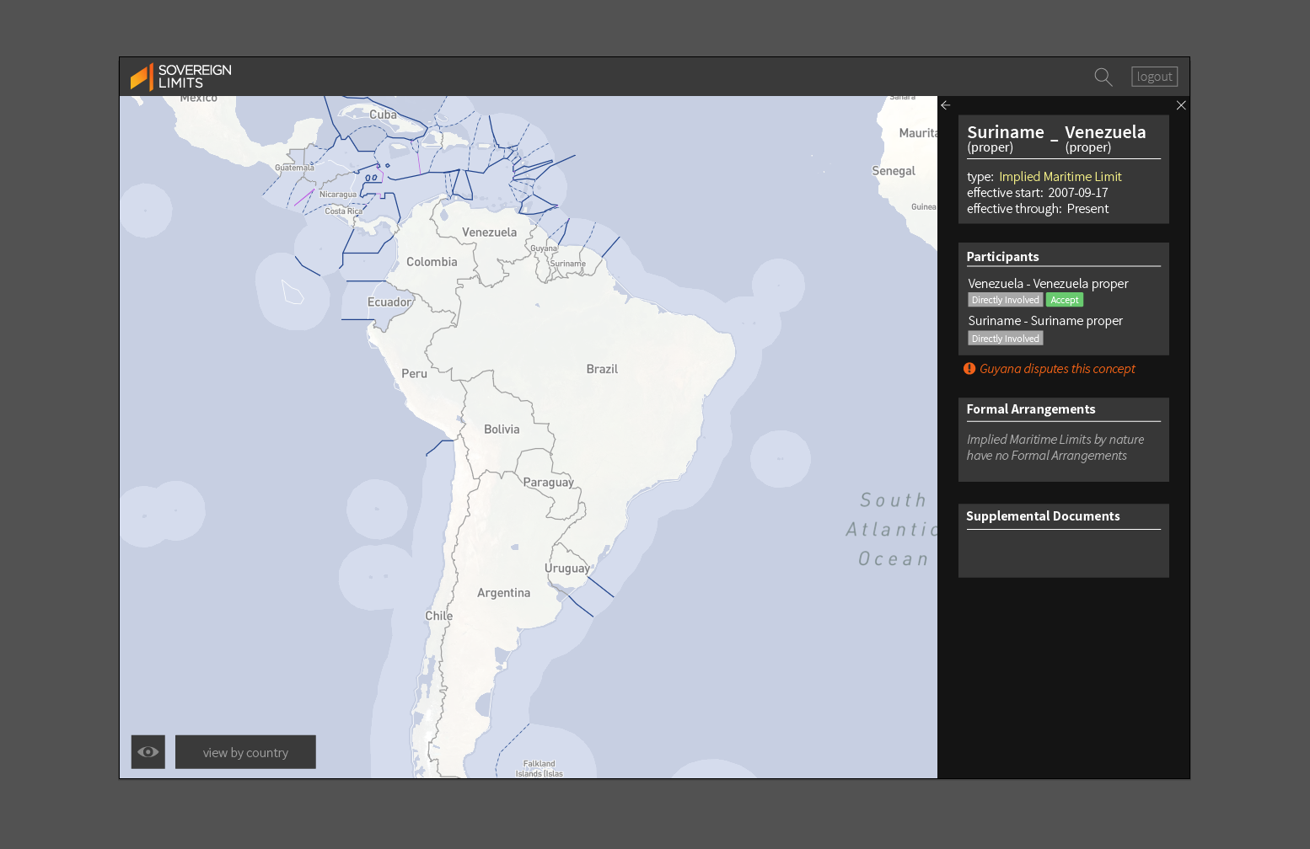
Task: Click Venezuela label on the map
Action: tap(489, 232)
